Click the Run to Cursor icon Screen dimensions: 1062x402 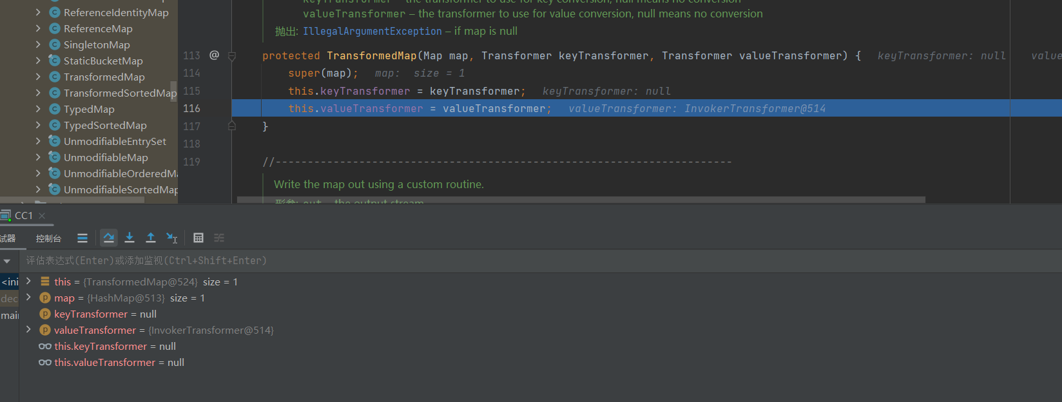coord(171,238)
